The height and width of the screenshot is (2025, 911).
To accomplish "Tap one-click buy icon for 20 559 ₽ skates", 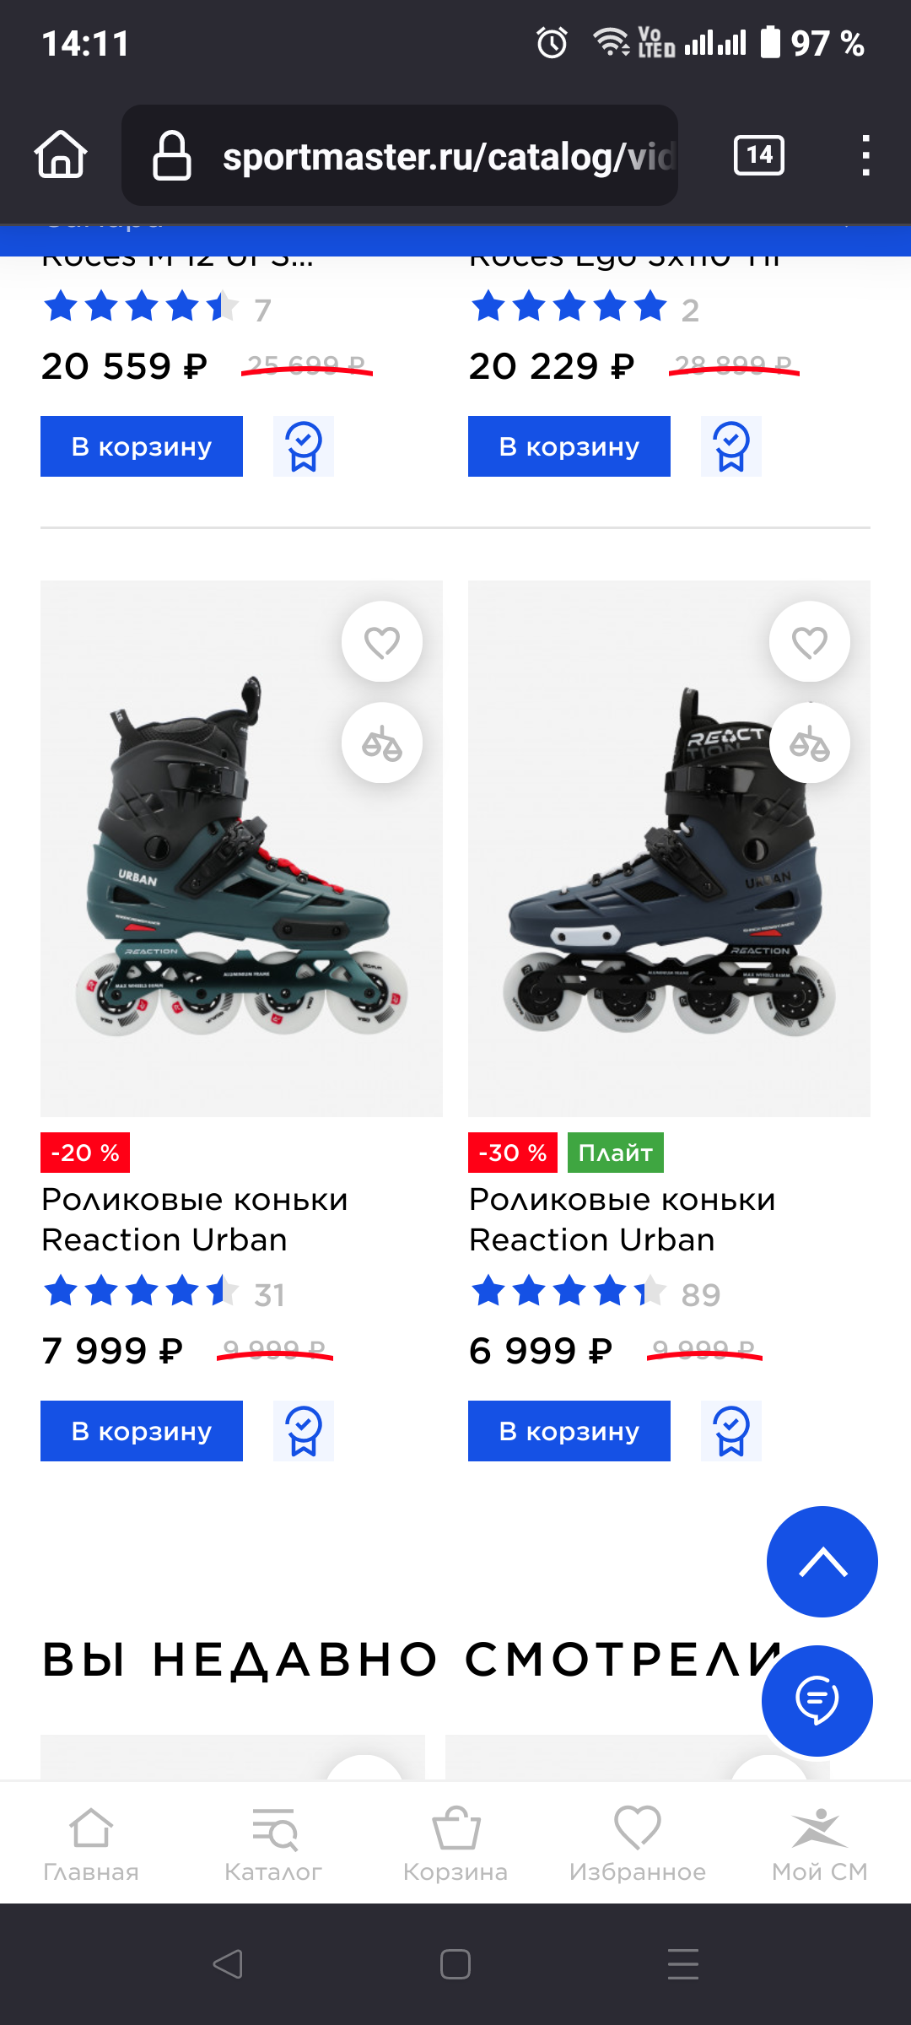I will 304,446.
